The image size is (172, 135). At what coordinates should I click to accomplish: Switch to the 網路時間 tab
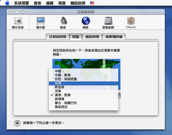(92, 37)
